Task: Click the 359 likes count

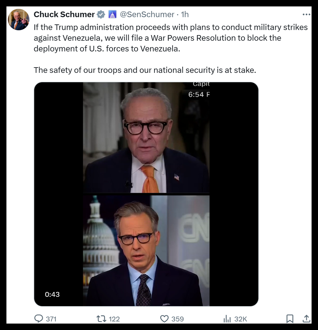Action: tap(177, 319)
